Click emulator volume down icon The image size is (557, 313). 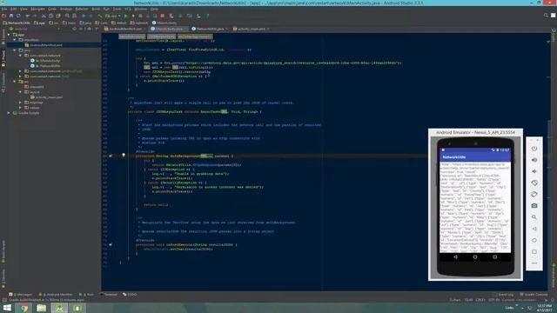pyautogui.click(x=534, y=171)
